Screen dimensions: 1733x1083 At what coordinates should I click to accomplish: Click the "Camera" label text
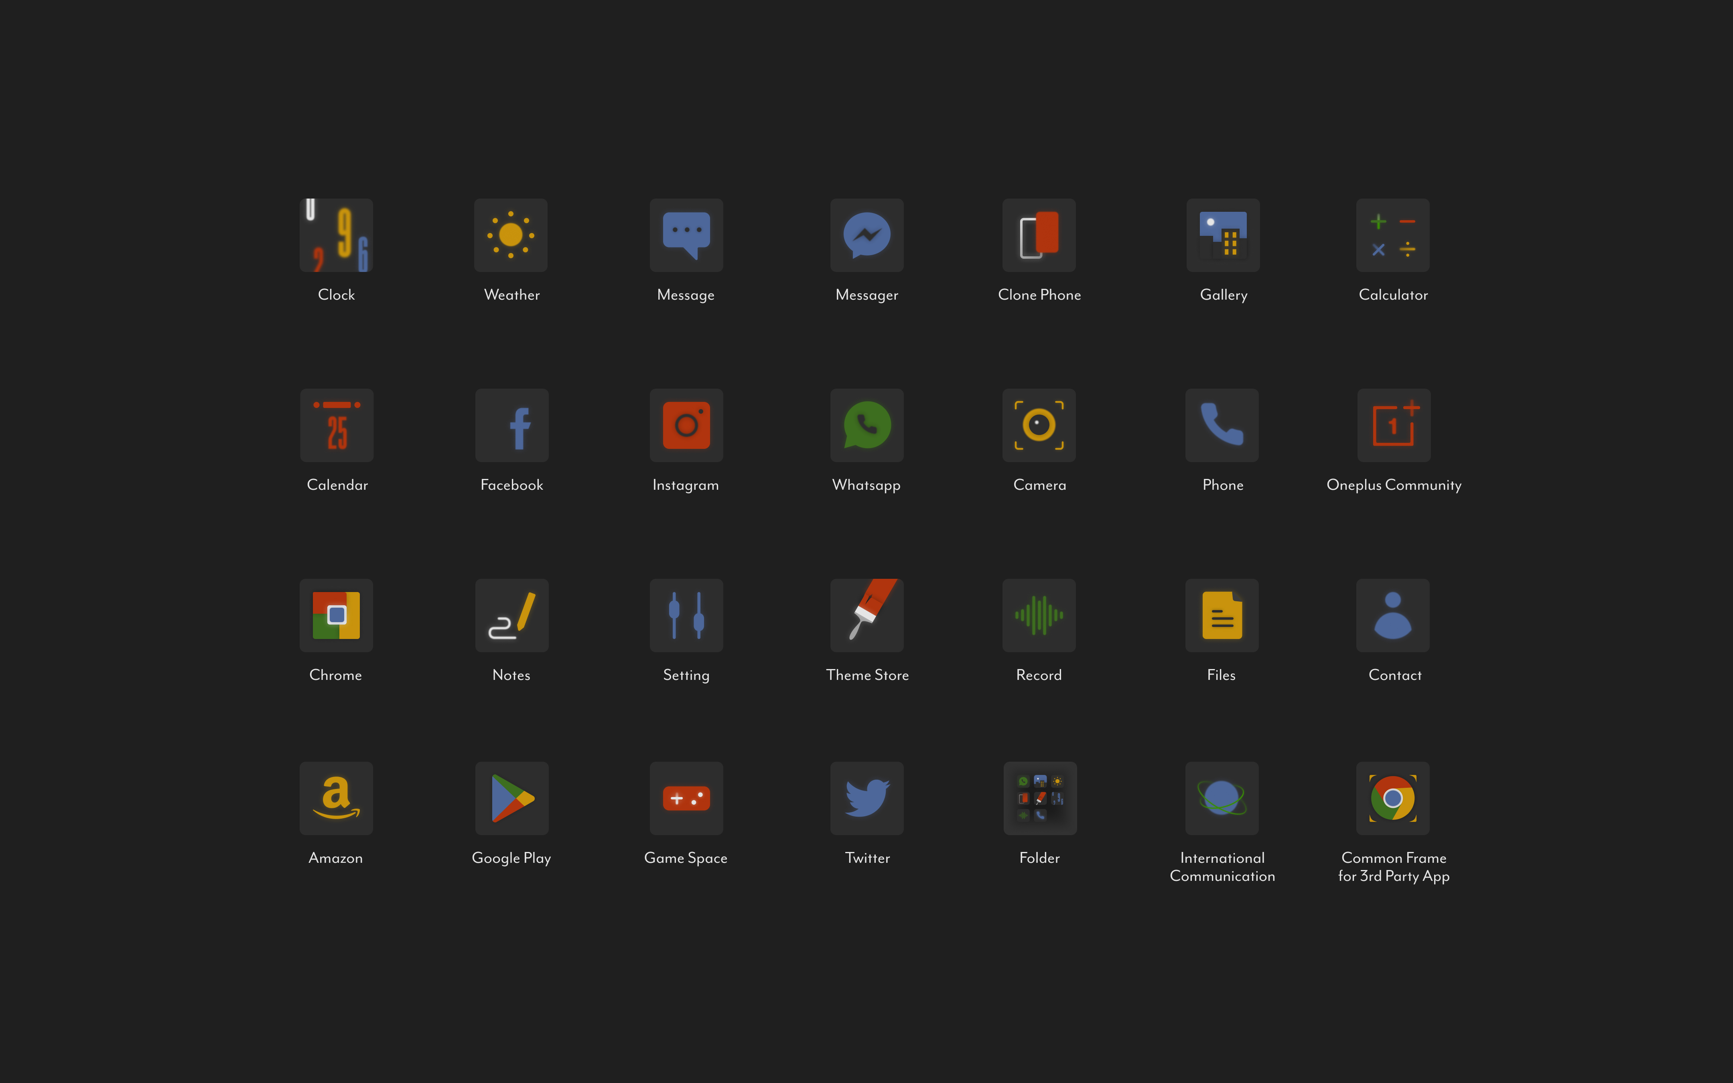1039,485
